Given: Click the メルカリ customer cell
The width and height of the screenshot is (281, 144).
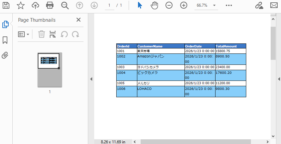Looking at the screenshot, I should pos(161,83).
